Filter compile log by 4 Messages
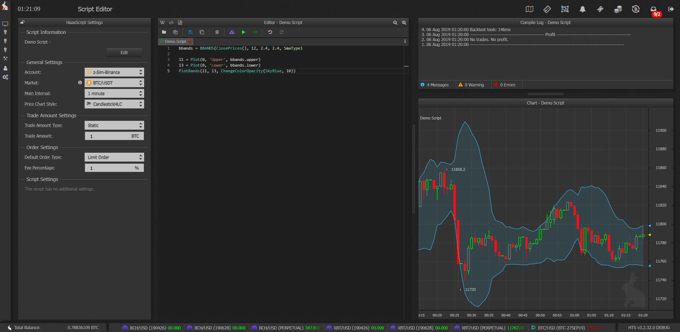Screen dimensions: 680x332 [x=435, y=85]
